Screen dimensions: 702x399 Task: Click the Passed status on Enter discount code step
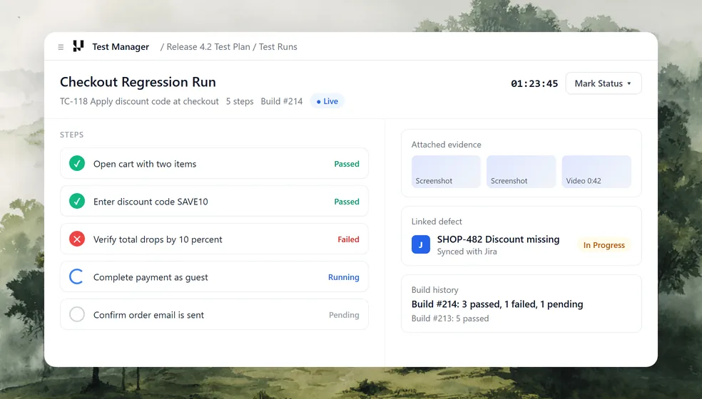(x=347, y=202)
